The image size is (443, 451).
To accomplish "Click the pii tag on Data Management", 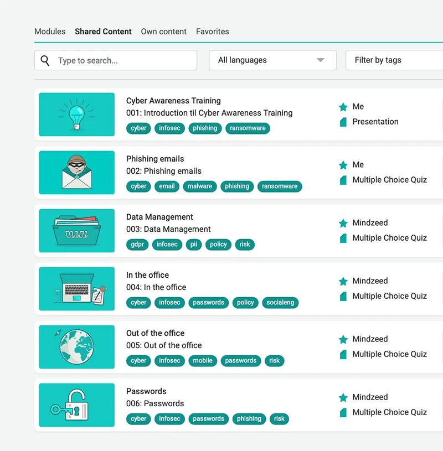I will [x=194, y=244].
